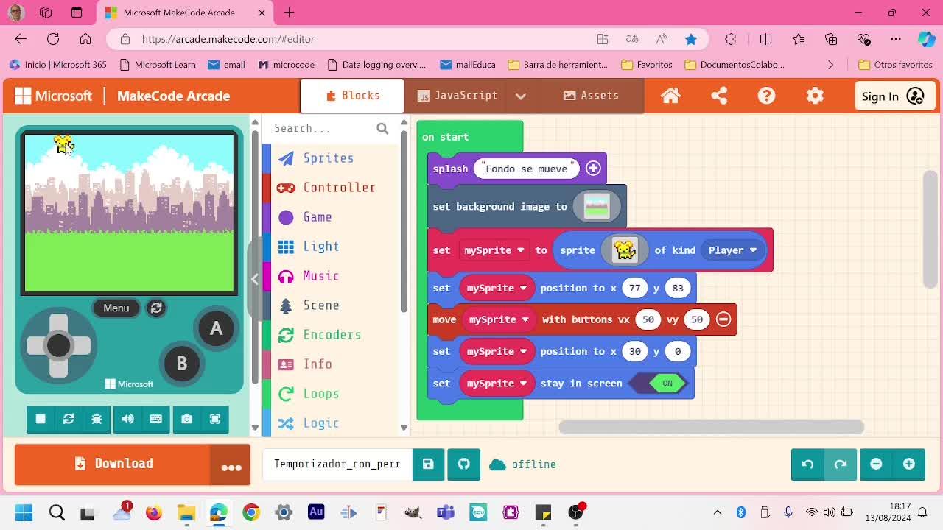Collapse the move block with minus

point(723,319)
